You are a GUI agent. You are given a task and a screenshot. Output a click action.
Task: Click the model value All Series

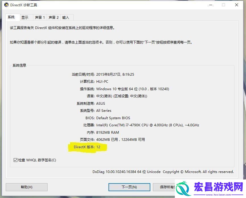pos(104,111)
